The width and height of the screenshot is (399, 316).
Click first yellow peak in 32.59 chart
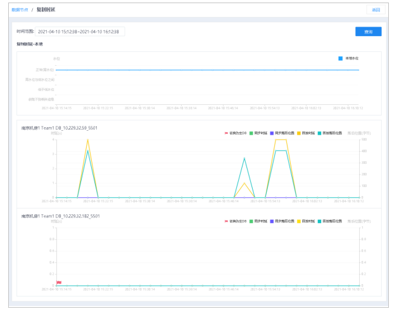tap(88, 140)
